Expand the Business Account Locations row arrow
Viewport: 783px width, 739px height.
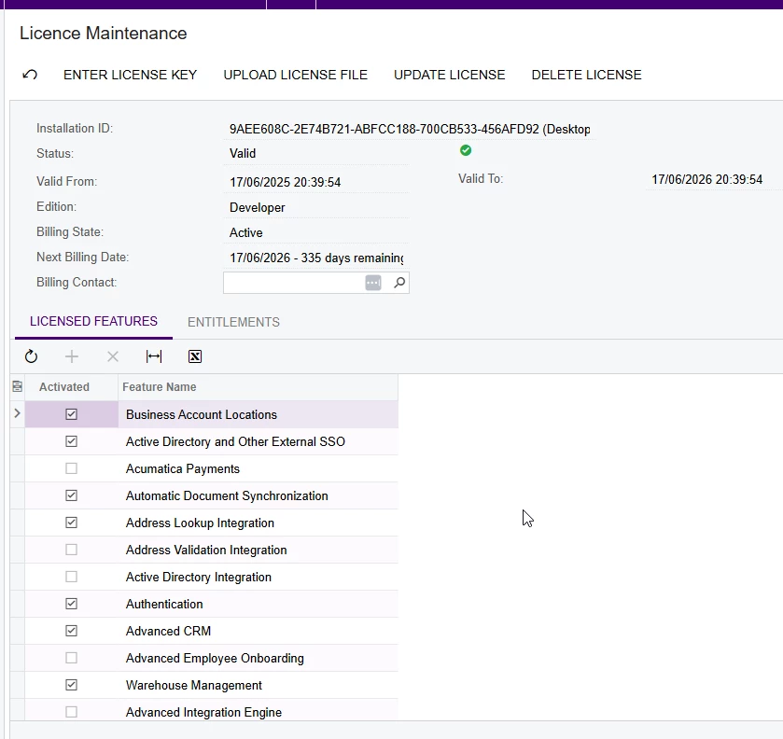click(x=17, y=413)
